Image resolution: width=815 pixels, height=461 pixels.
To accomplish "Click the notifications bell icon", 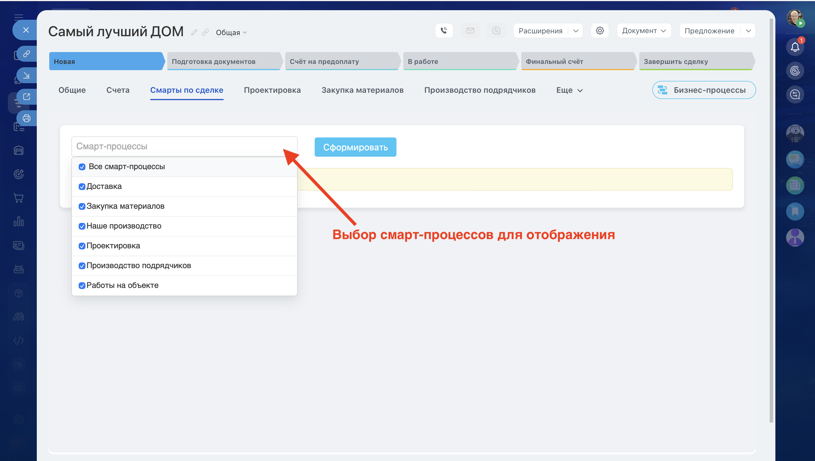I will click(795, 47).
